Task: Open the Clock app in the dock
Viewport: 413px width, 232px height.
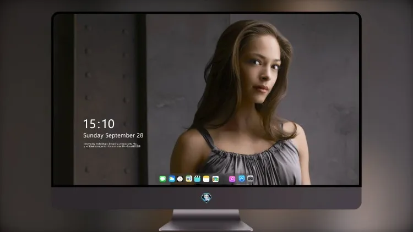Action: pos(180,179)
